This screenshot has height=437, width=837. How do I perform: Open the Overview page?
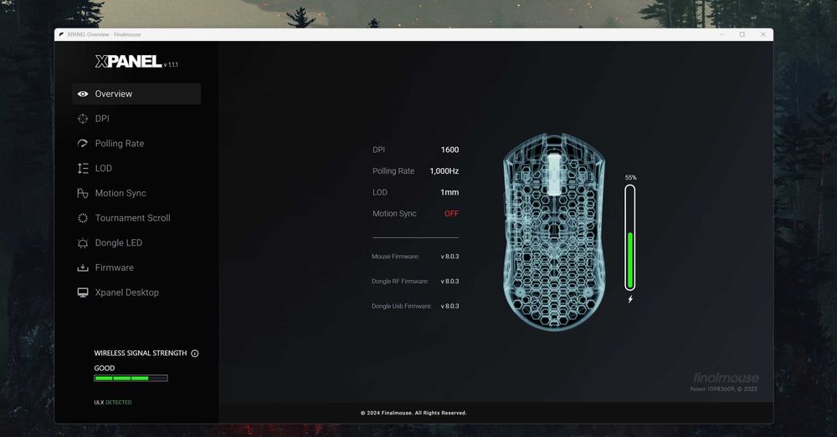tap(136, 94)
